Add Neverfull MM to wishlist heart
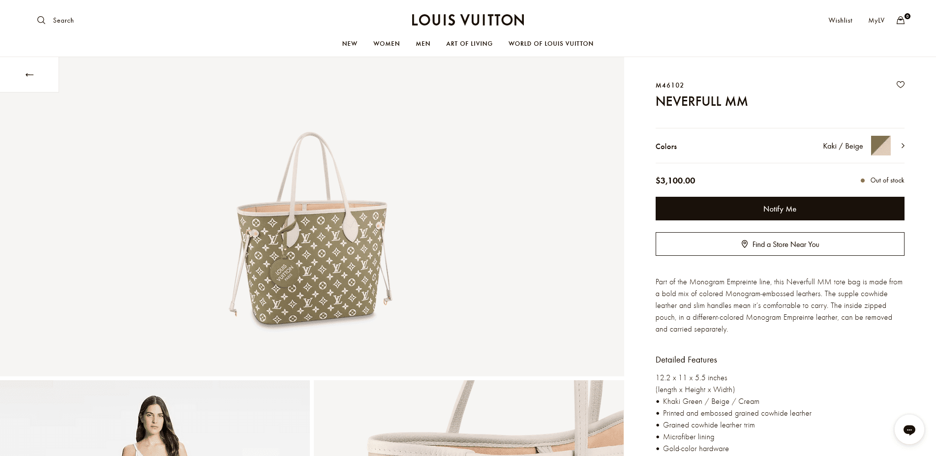936x456 pixels. coord(901,85)
